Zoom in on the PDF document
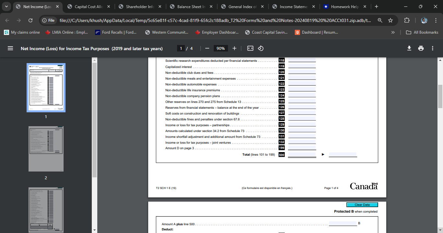 click(x=234, y=48)
